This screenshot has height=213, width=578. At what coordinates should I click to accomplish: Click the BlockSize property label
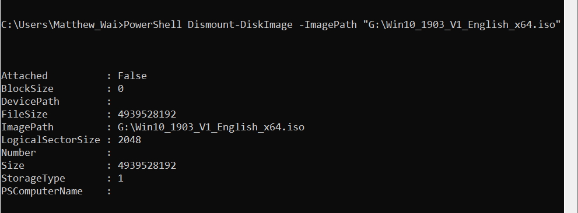coord(27,88)
